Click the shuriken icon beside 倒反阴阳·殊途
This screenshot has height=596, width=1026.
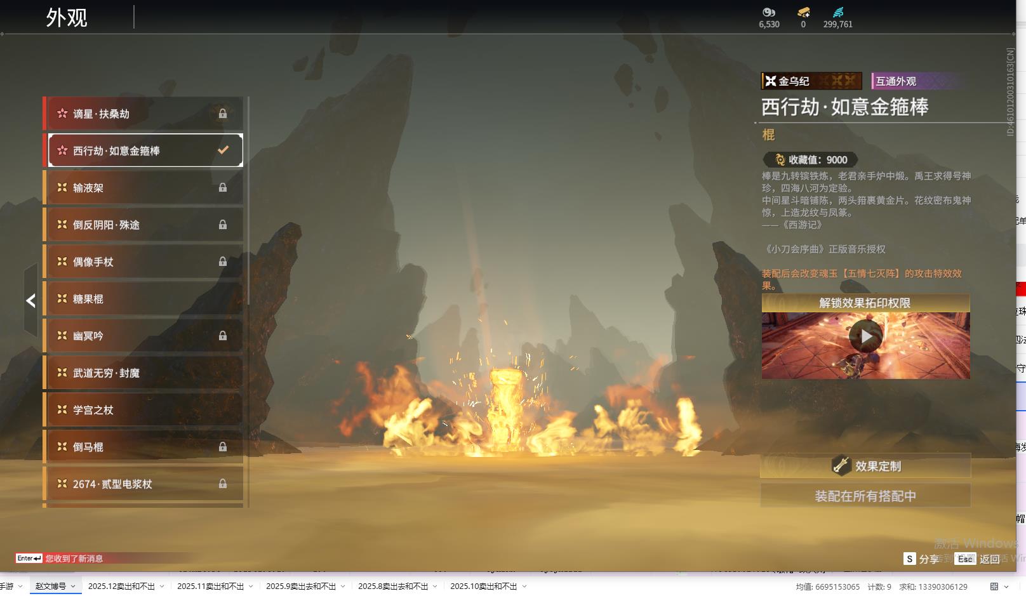pyautogui.click(x=62, y=224)
